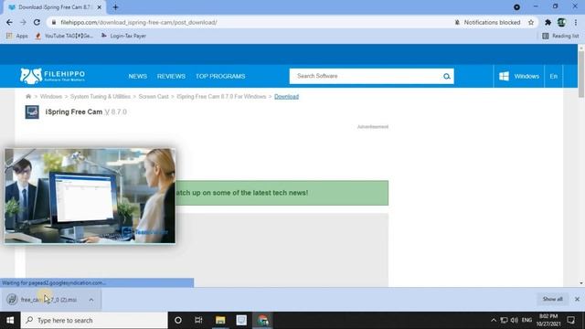The height and width of the screenshot is (329, 585).
Task: Expand the download item options chevron
Action: tap(91, 300)
